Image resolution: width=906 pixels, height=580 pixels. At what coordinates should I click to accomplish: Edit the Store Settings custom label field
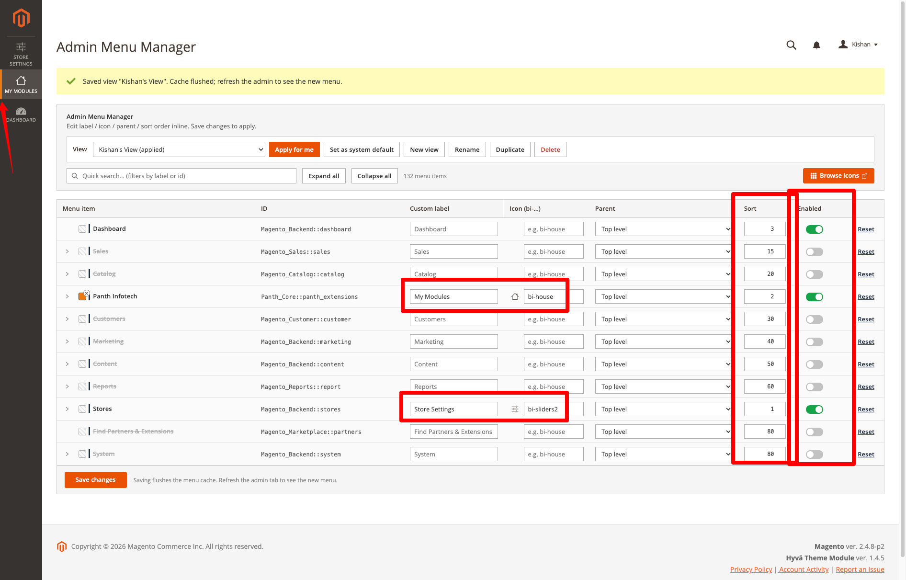click(453, 409)
